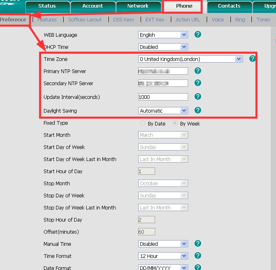Open help for WEB Language setting
The width and height of the screenshot is (276, 270).
click(198, 34)
